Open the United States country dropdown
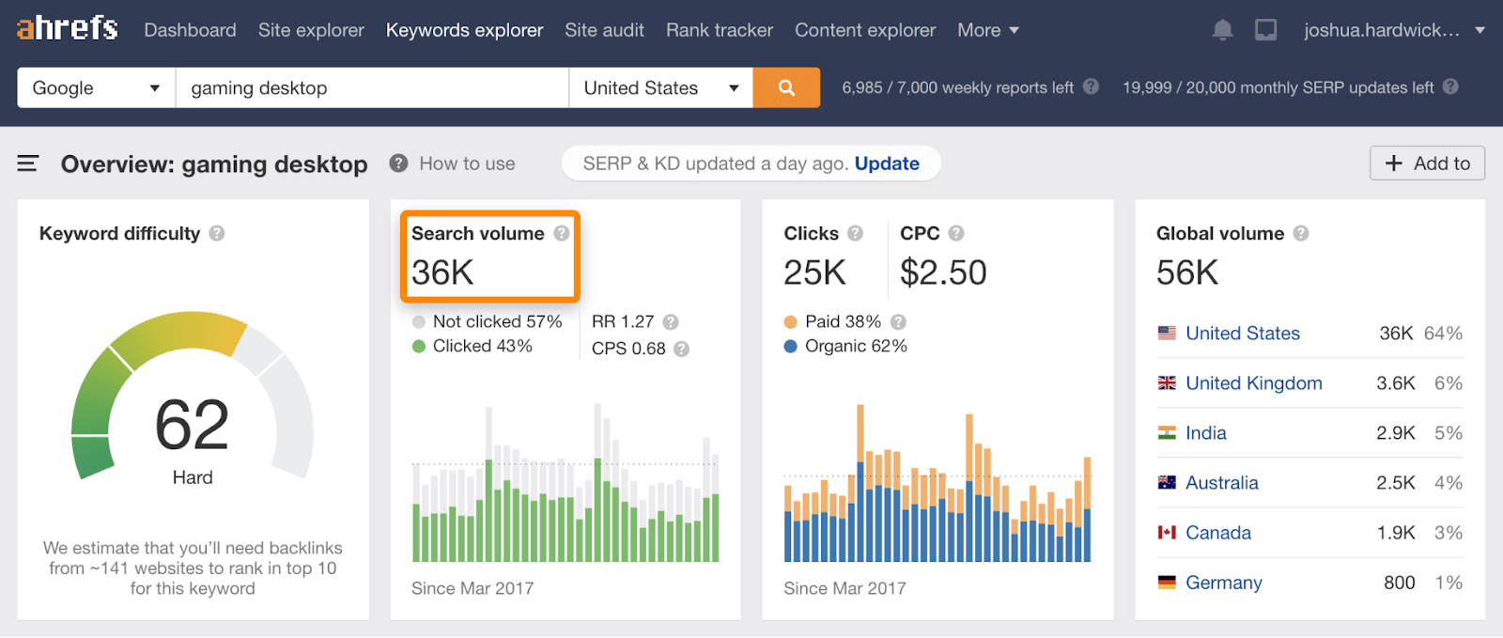The image size is (1503, 638). 660,87
